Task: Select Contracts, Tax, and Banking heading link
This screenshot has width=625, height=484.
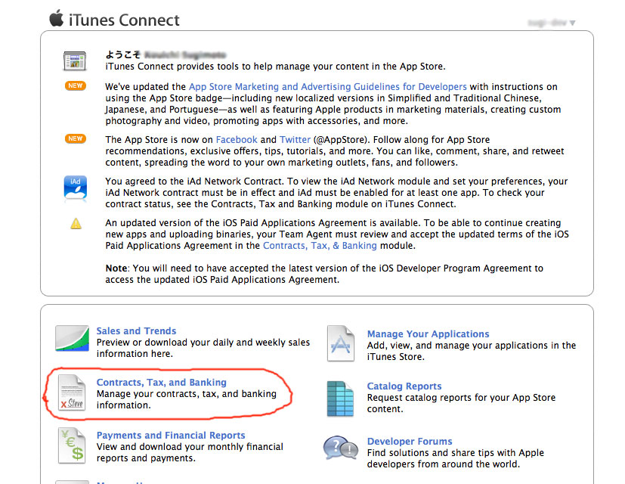Action: 161,383
